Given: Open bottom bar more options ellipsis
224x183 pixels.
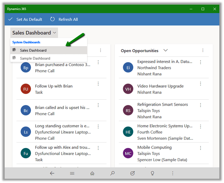Looking at the screenshot, I should coord(173,173).
